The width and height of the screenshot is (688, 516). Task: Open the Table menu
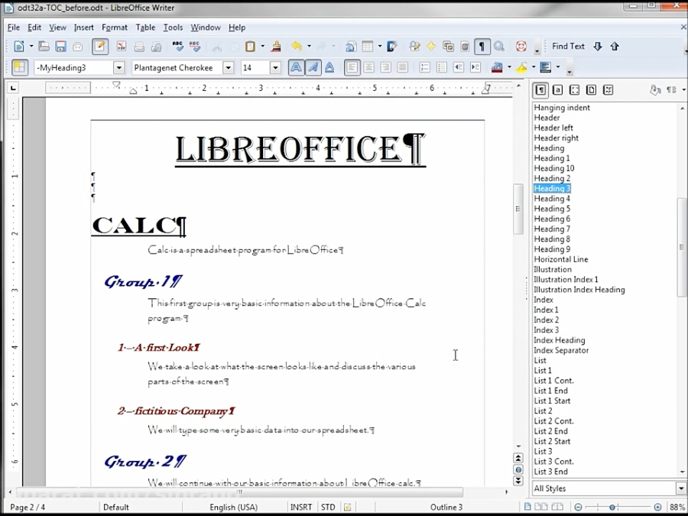tap(144, 27)
